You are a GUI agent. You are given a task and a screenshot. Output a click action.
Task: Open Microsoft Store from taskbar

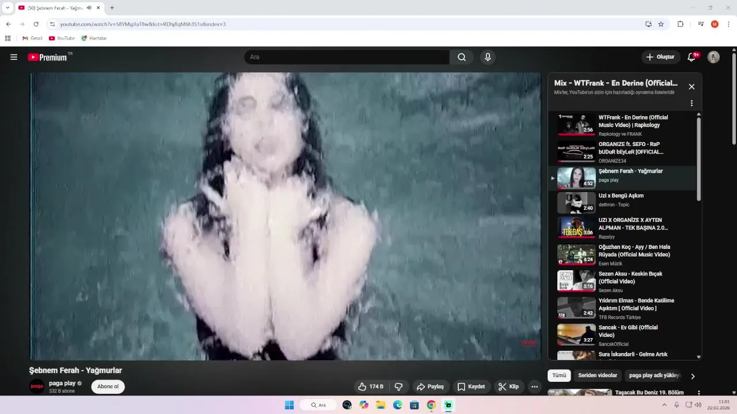(x=414, y=405)
